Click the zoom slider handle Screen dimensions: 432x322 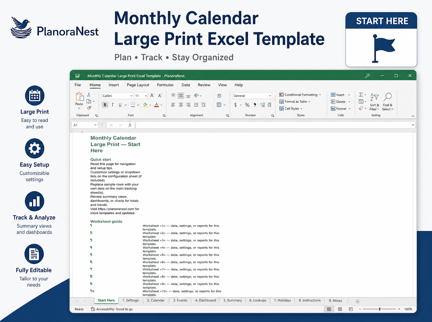(379, 309)
